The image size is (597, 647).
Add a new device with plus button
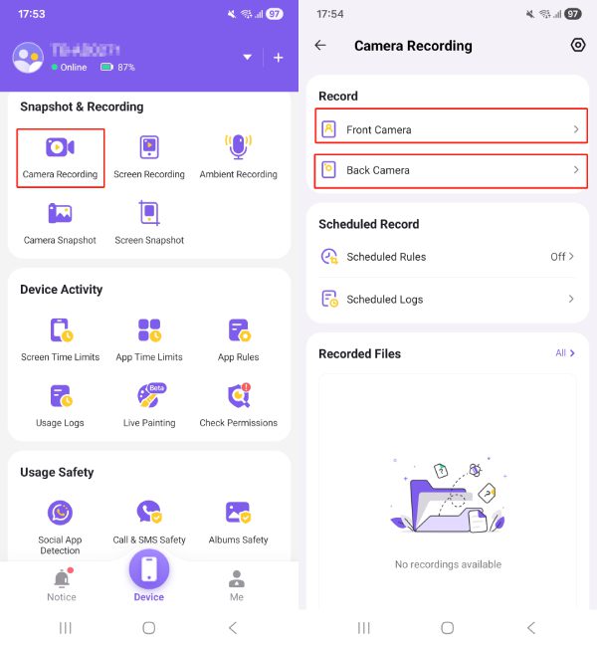point(278,58)
